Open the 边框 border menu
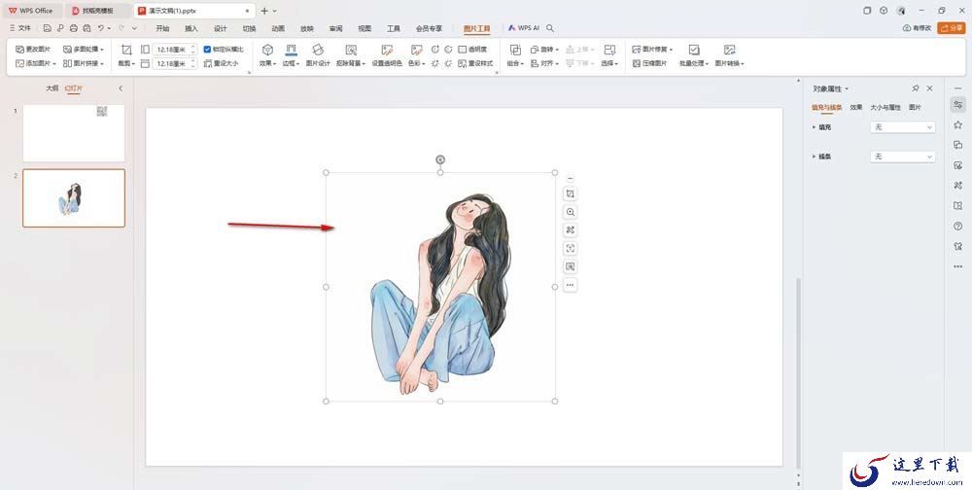The width and height of the screenshot is (972, 490). [x=292, y=55]
